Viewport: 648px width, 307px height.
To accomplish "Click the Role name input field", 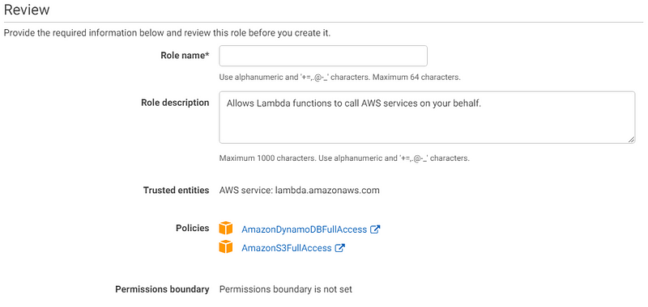I will [x=322, y=56].
